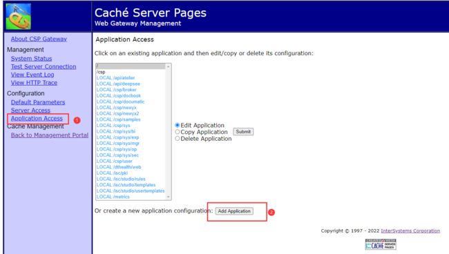Select "LOCAL:/metrics" in the list
This screenshot has height=254, width=449.
131,197
